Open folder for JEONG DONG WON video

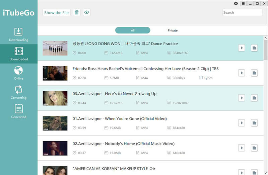254,48
